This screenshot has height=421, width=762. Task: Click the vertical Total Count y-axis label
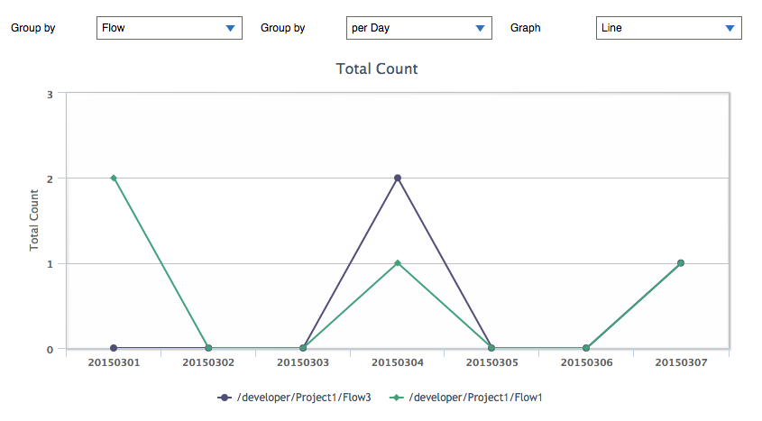pos(34,219)
